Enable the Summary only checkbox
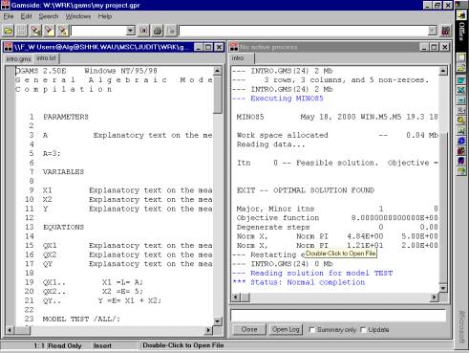The height and width of the screenshot is (353, 469). coord(312,329)
